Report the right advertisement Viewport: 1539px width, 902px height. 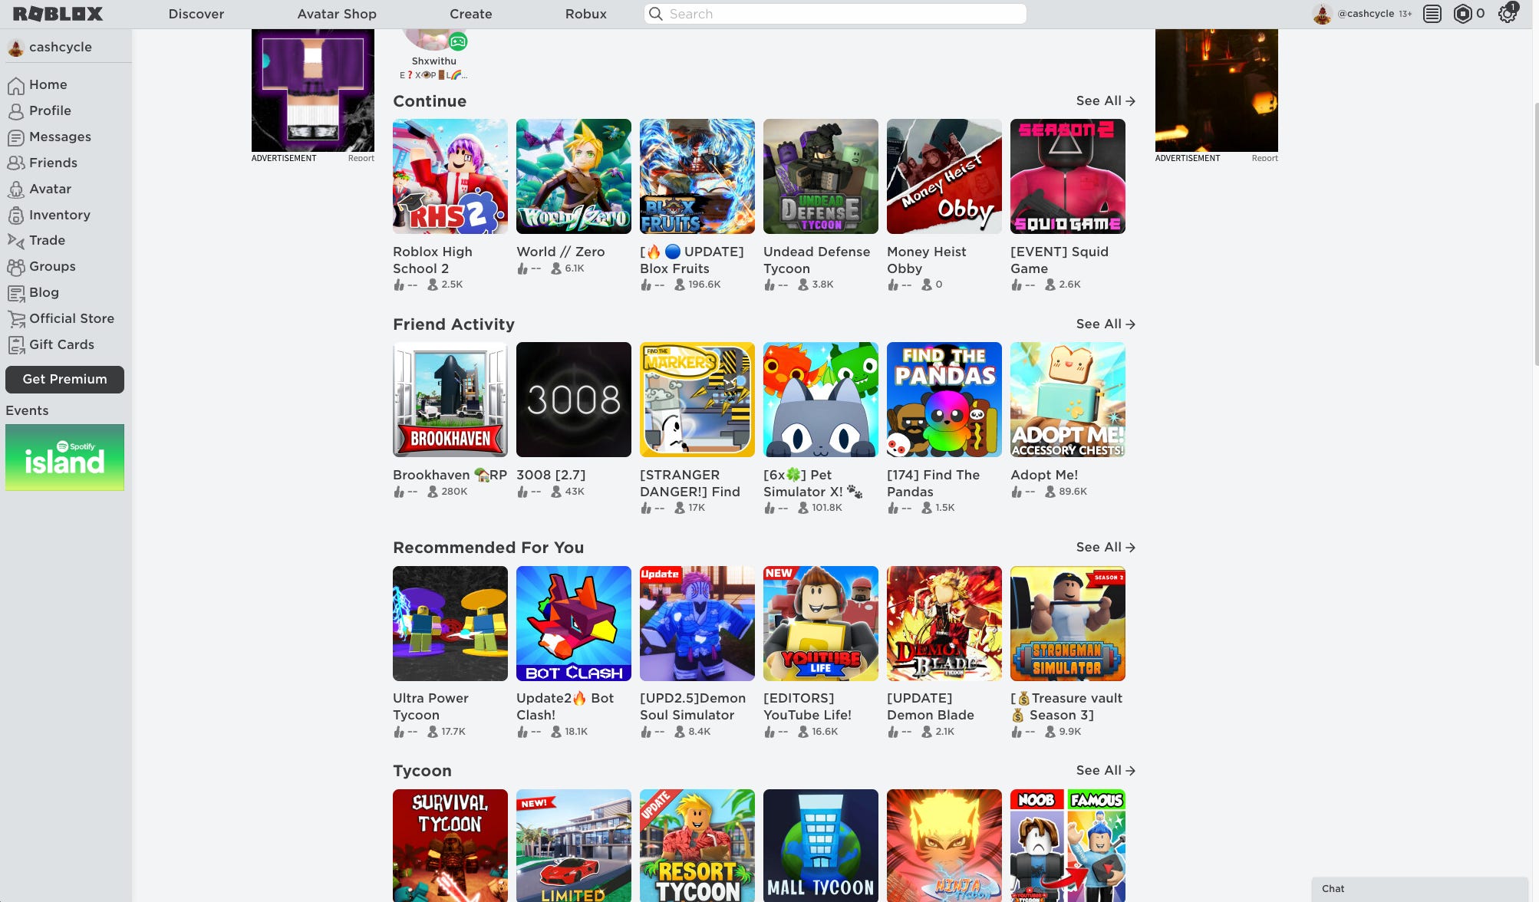click(1264, 158)
